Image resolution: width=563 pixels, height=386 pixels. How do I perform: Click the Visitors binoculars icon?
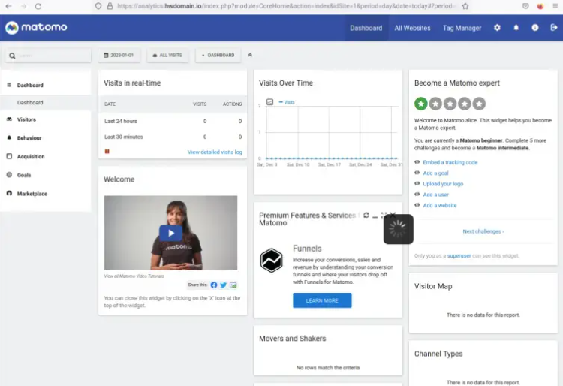click(x=9, y=119)
